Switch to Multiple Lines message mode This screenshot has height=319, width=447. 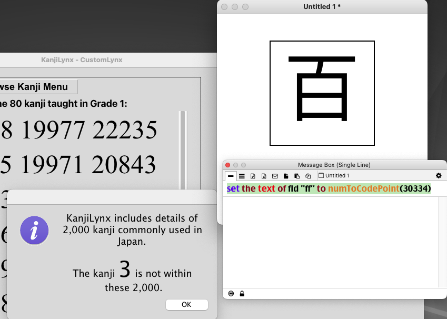pos(242,176)
